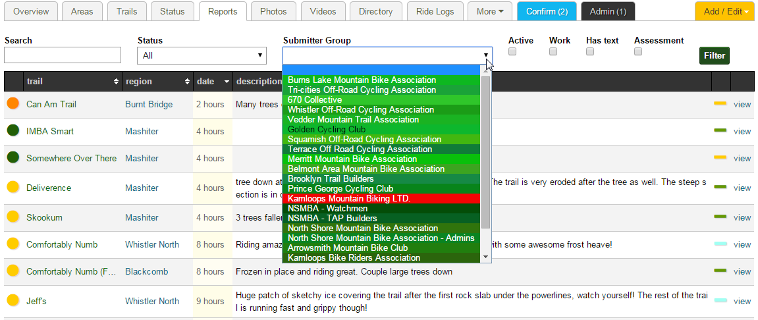Enable the Active checkbox
The width and height of the screenshot is (758, 320).
click(512, 52)
